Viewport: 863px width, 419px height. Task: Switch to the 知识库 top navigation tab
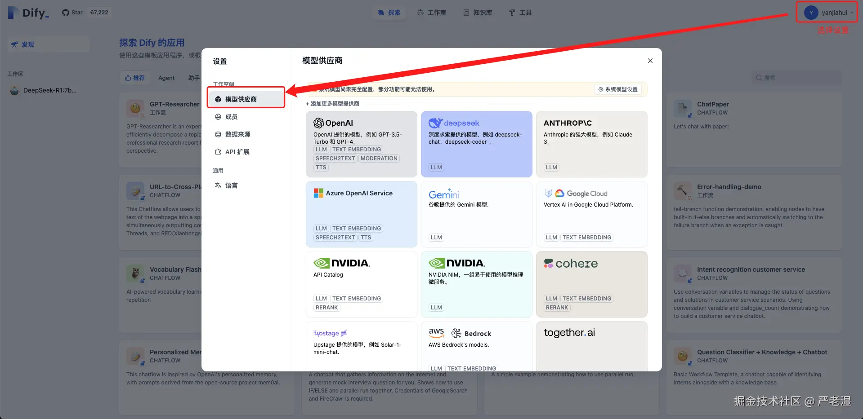pos(478,13)
